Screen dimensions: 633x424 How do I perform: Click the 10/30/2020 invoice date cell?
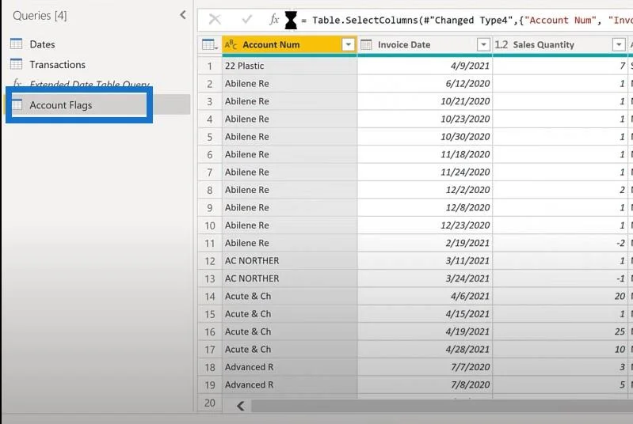pos(425,137)
